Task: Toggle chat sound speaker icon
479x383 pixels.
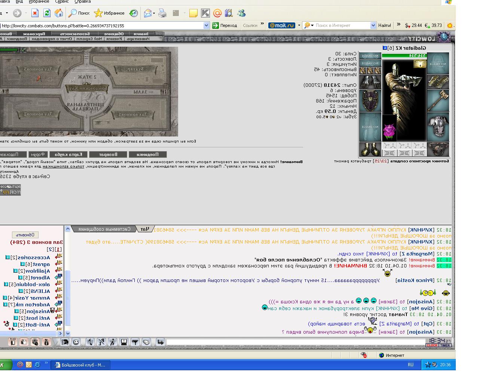Action: point(90,342)
